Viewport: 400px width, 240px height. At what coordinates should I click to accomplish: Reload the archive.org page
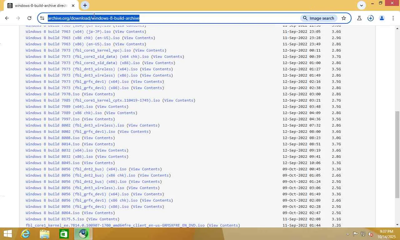pos(29,18)
